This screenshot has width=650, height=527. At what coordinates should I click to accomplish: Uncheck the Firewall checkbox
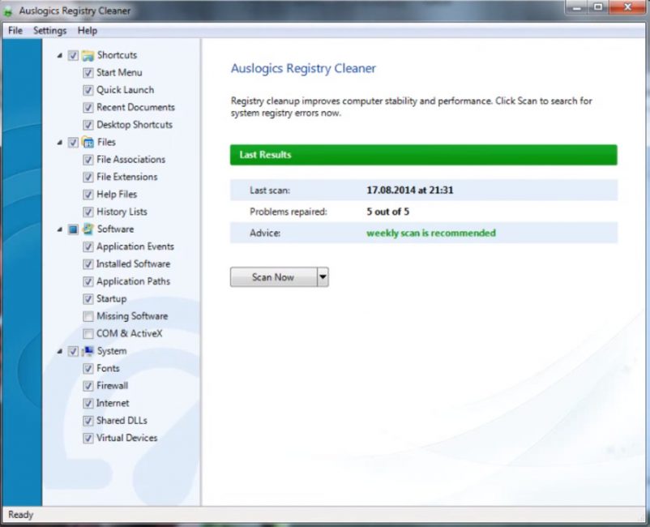(x=88, y=387)
